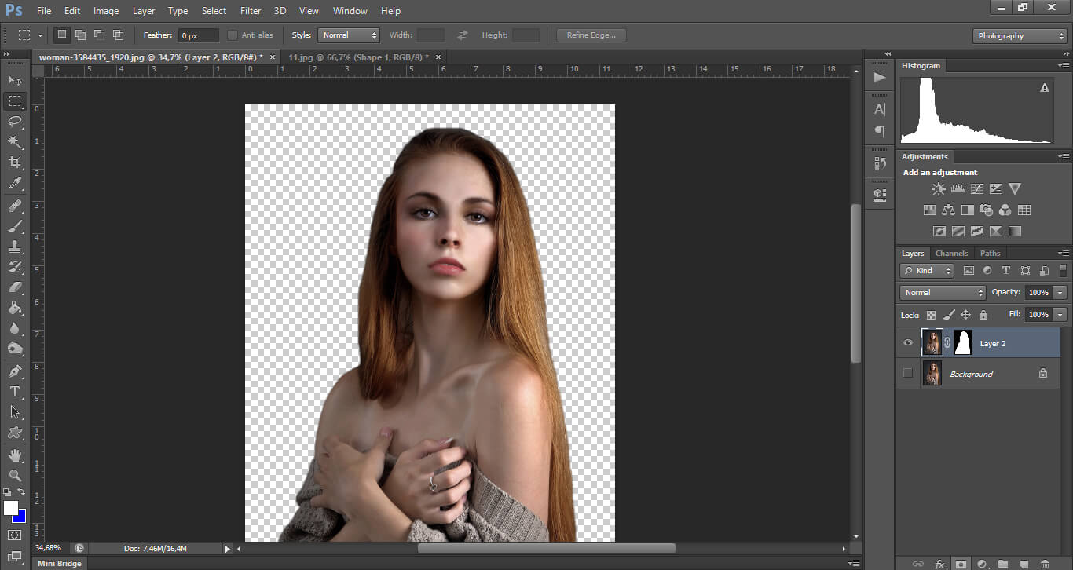The image size is (1073, 570).
Task: Select the Clone Stamp tool
Action: 15,247
